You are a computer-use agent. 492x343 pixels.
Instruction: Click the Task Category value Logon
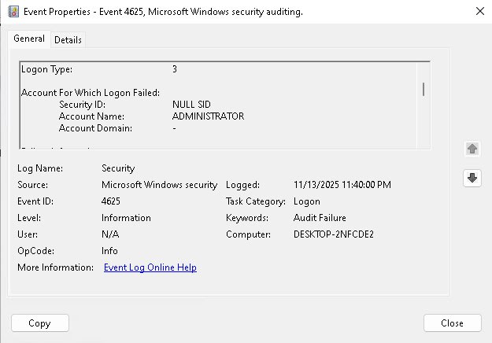[x=306, y=201]
